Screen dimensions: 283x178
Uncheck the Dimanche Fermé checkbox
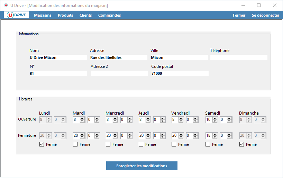242,144
